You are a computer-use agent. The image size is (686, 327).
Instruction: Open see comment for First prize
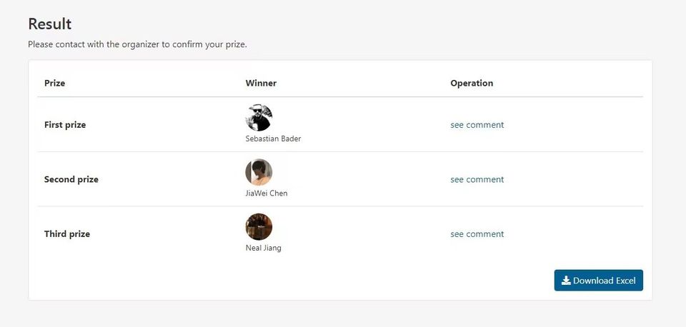(x=477, y=125)
